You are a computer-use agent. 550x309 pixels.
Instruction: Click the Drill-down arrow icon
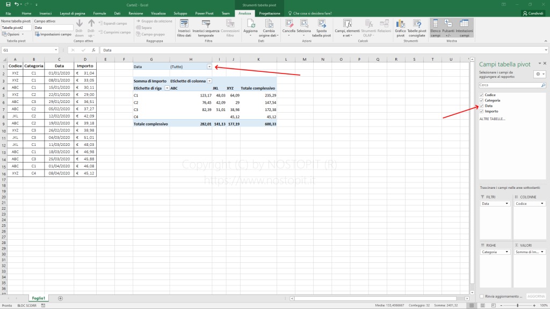(79, 24)
